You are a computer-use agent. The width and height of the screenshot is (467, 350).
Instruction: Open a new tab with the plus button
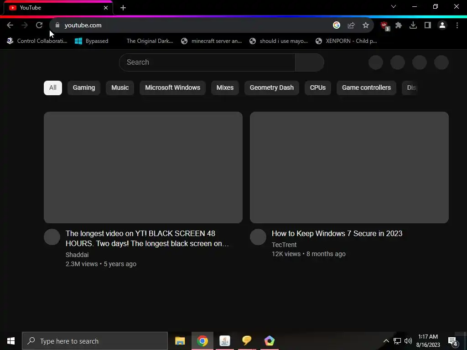pyautogui.click(x=123, y=8)
